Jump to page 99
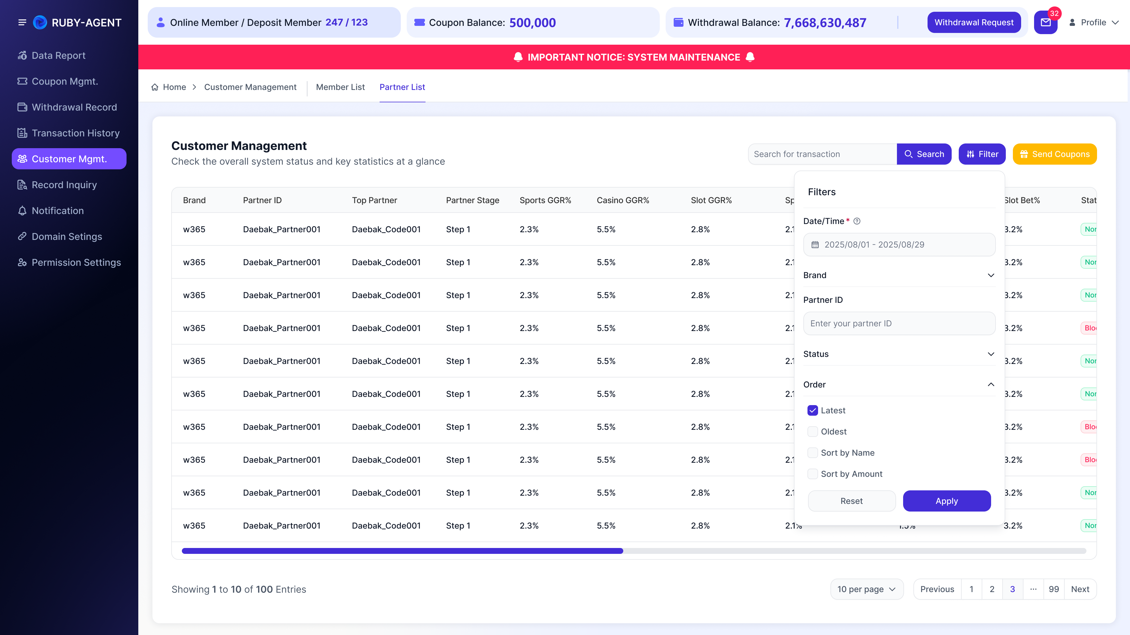The width and height of the screenshot is (1130, 635). (x=1054, y=589)
